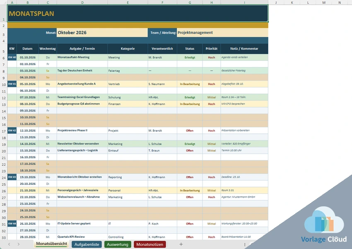Select the Tag der Deutschen Einheit cell

(x=82, y=70)
